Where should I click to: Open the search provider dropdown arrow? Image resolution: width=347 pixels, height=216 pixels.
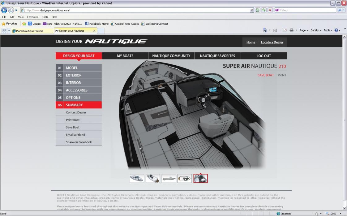click(x=344, y=10)
